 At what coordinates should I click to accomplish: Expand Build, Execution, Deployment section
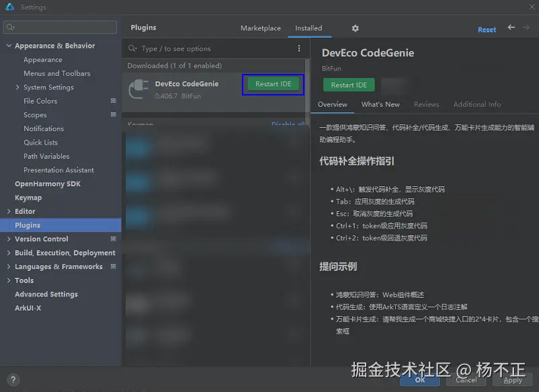(x=9, y=252)
